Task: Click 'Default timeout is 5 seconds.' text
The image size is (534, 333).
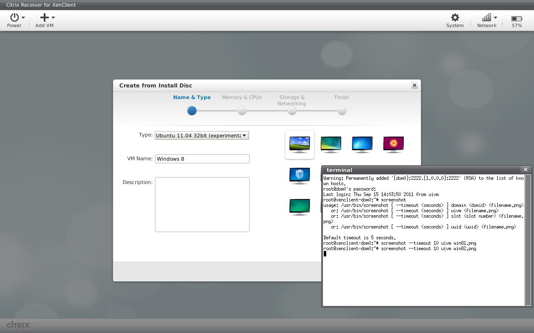Action: click(x=360, y=238)
